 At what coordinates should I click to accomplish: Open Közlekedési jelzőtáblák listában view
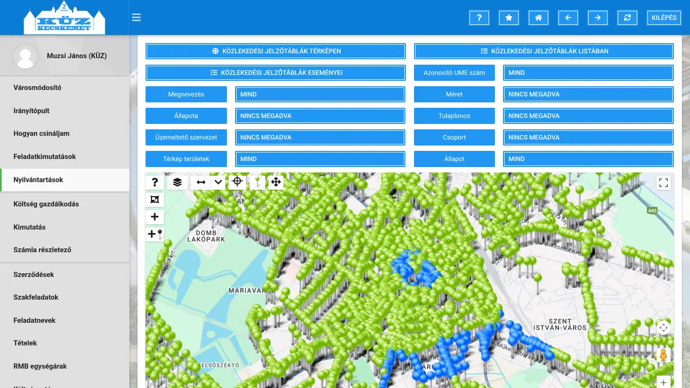(543, 51)
